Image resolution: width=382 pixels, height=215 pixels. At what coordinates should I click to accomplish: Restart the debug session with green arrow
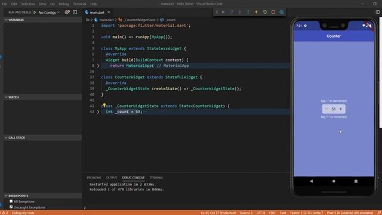(x=265, y=12)
